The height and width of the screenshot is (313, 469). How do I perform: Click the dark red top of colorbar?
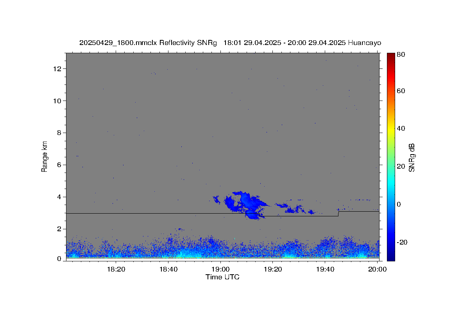(x=391, y=56)
